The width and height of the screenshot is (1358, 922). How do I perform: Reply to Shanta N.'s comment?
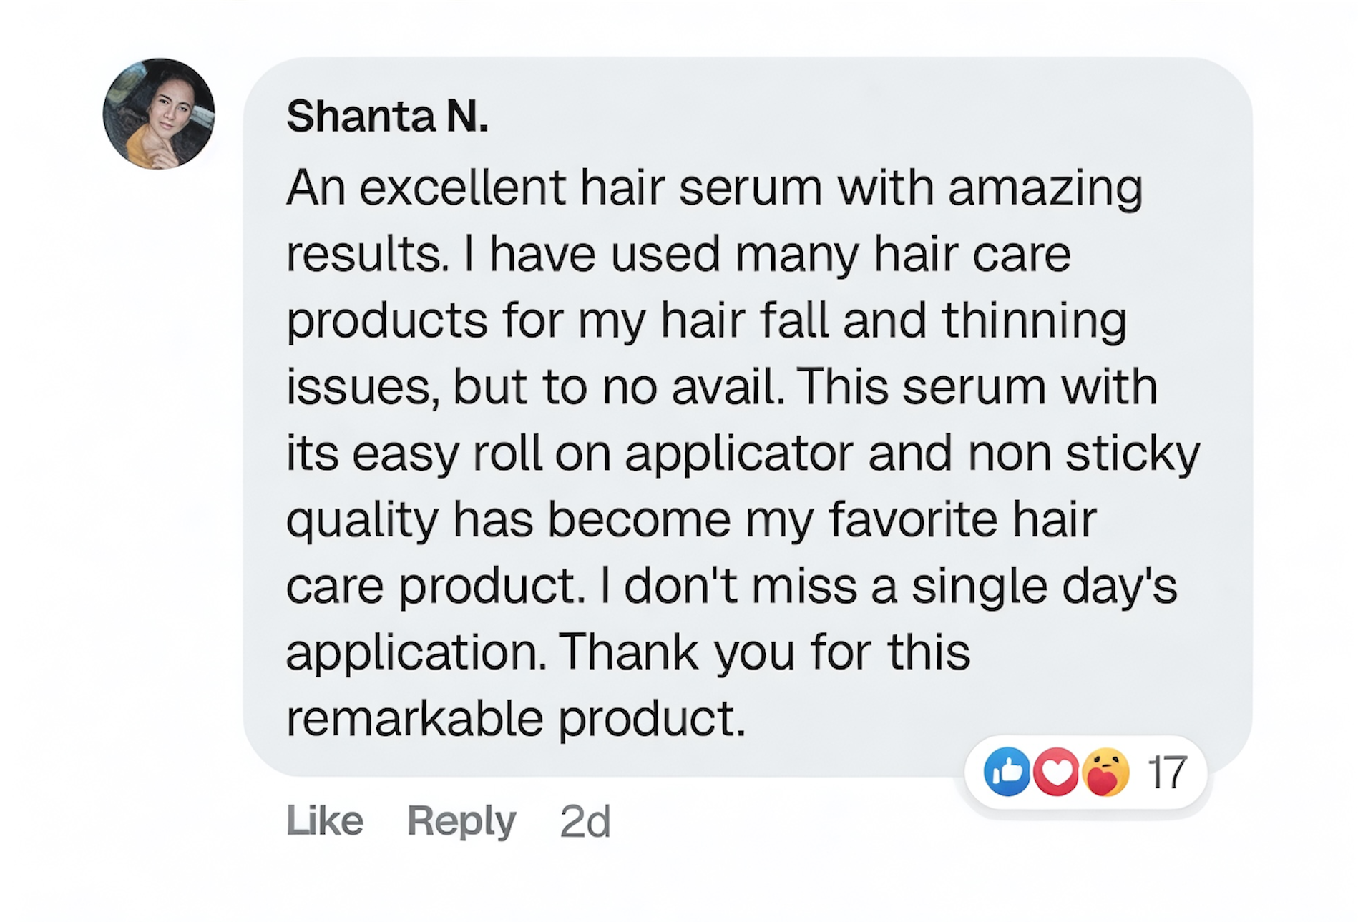pos(461,820)
